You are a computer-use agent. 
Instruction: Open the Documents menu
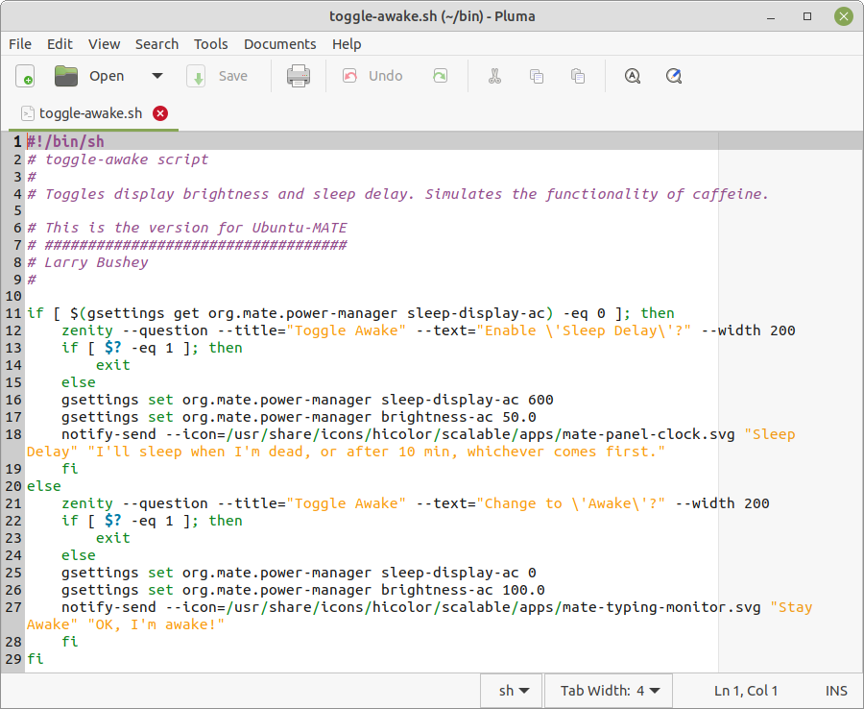280,44
